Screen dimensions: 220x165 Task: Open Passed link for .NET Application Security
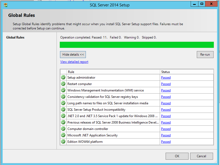(x=166, y=135)
